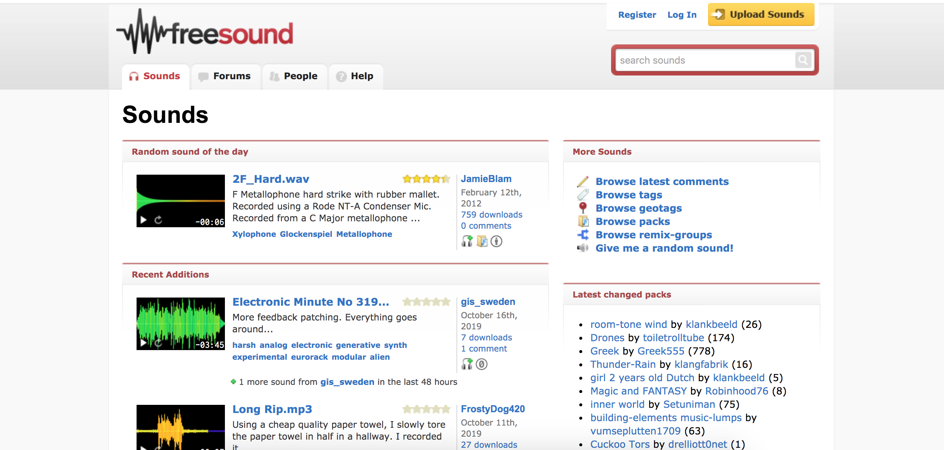Select the Glockenspiel tag
This screenshot has width=944, height=450.
[x=306, y=234]
